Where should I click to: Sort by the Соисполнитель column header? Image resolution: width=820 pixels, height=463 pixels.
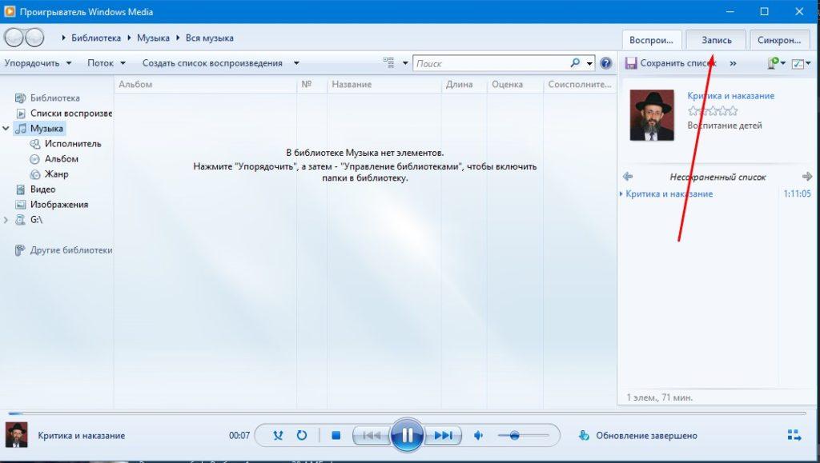pyautogui.click(x=580, y=84)
